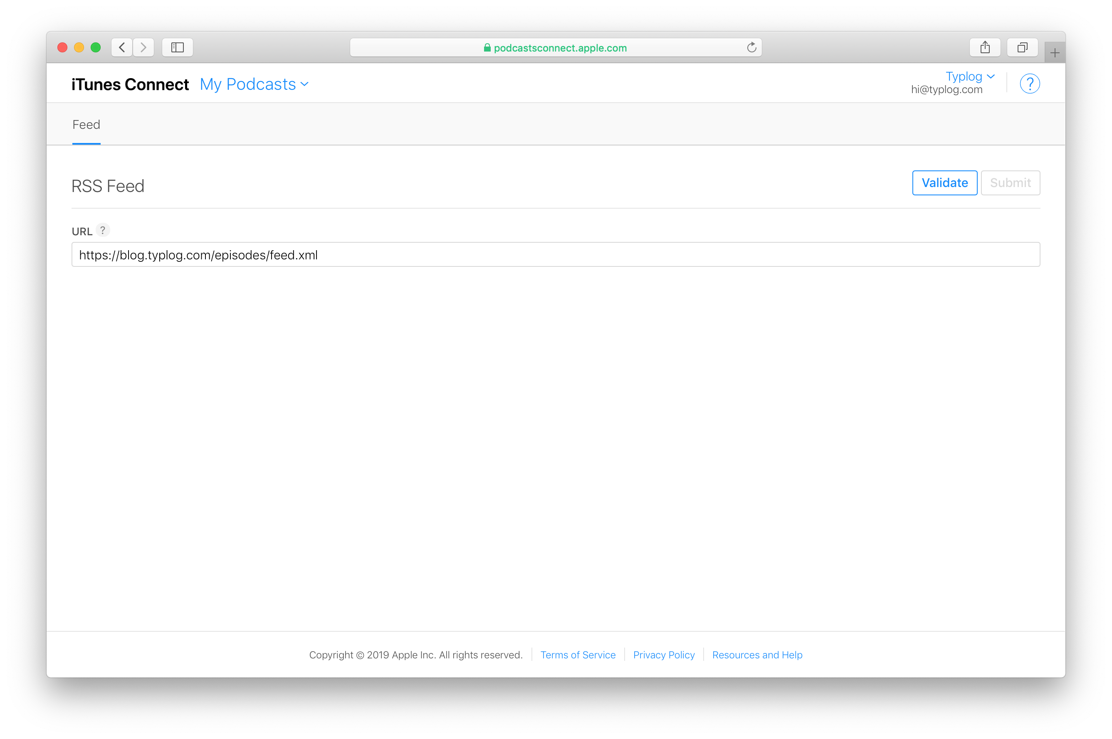
Task: Click the Terms of Service link
Action: coord(578,655)
